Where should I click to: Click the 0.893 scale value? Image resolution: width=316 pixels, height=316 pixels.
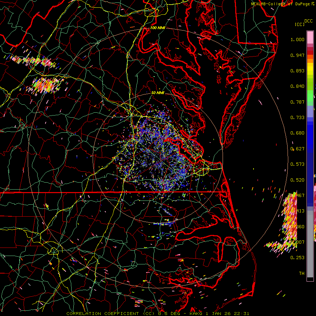pos(297,71)
